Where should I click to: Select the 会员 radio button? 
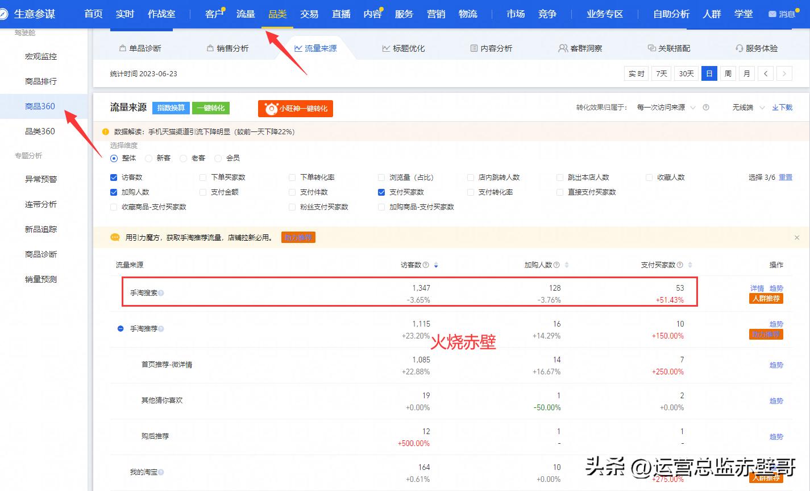pyautogui.click(x=218, y=158)
